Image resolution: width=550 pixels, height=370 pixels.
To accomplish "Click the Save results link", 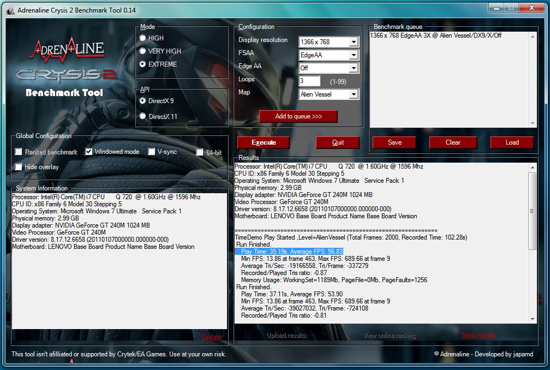I will [x=479, y=335].
